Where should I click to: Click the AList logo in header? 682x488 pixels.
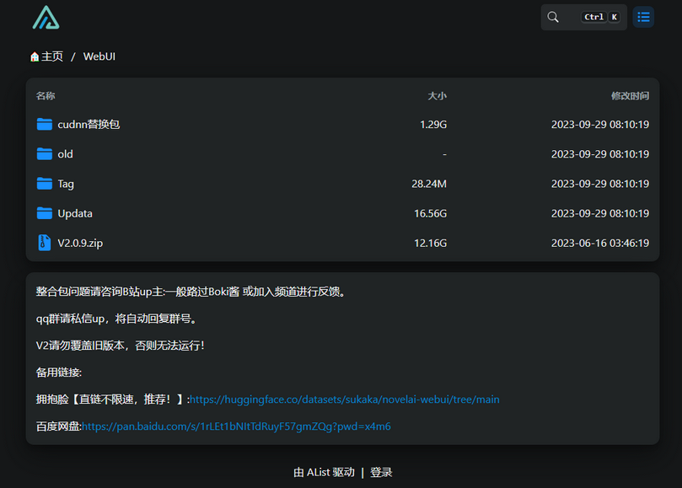point(46,18)
